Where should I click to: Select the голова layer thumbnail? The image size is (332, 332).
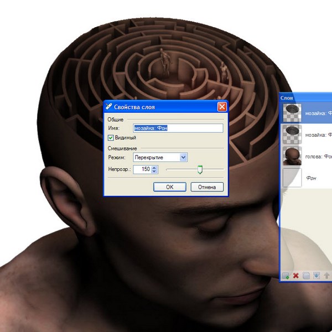(x=292, y=156)
